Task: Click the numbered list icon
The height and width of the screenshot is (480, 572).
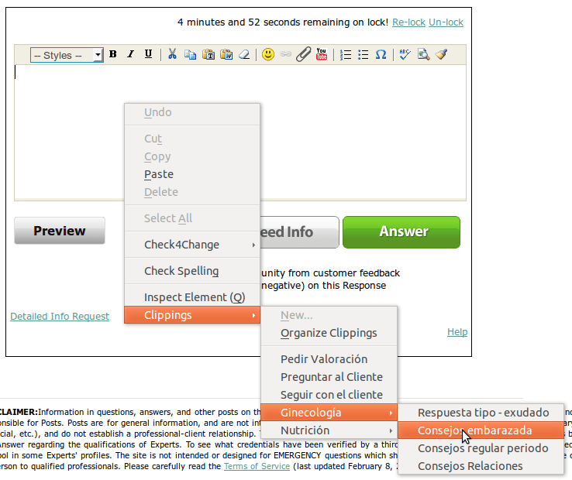Action: (346, 54)
